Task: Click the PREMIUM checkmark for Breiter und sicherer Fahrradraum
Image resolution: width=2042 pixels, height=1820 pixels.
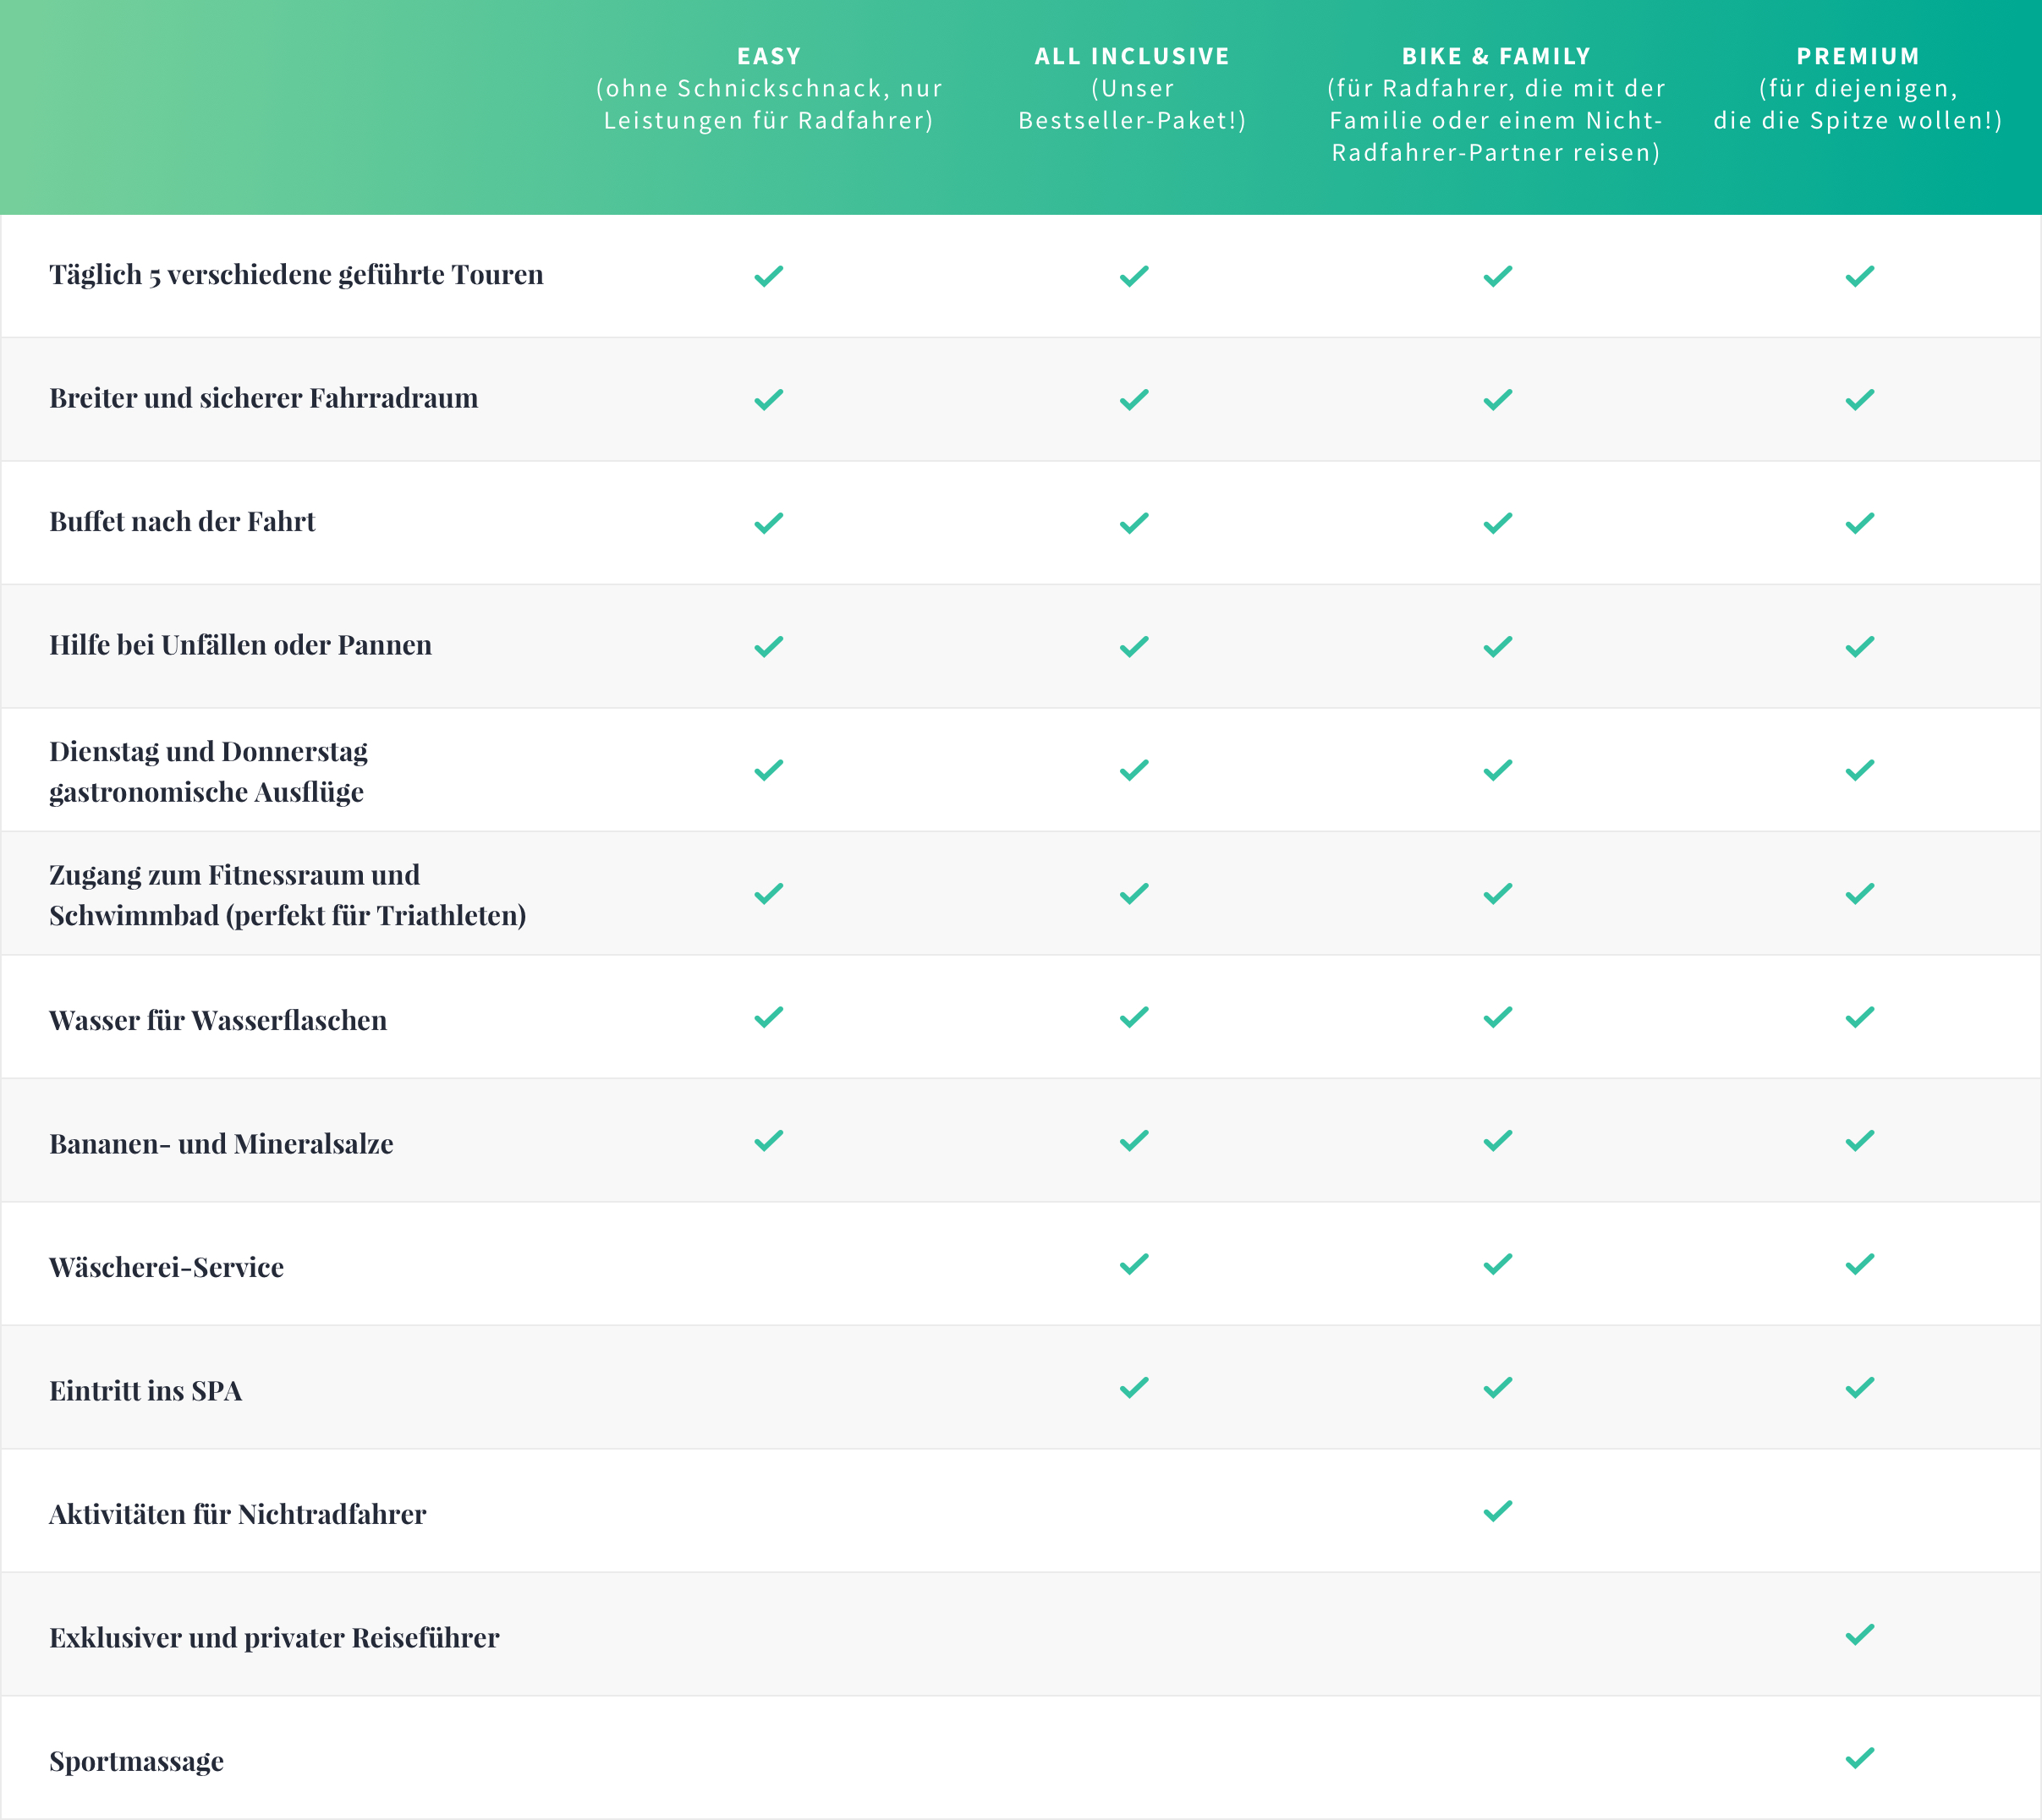Action: [1859, 400]
